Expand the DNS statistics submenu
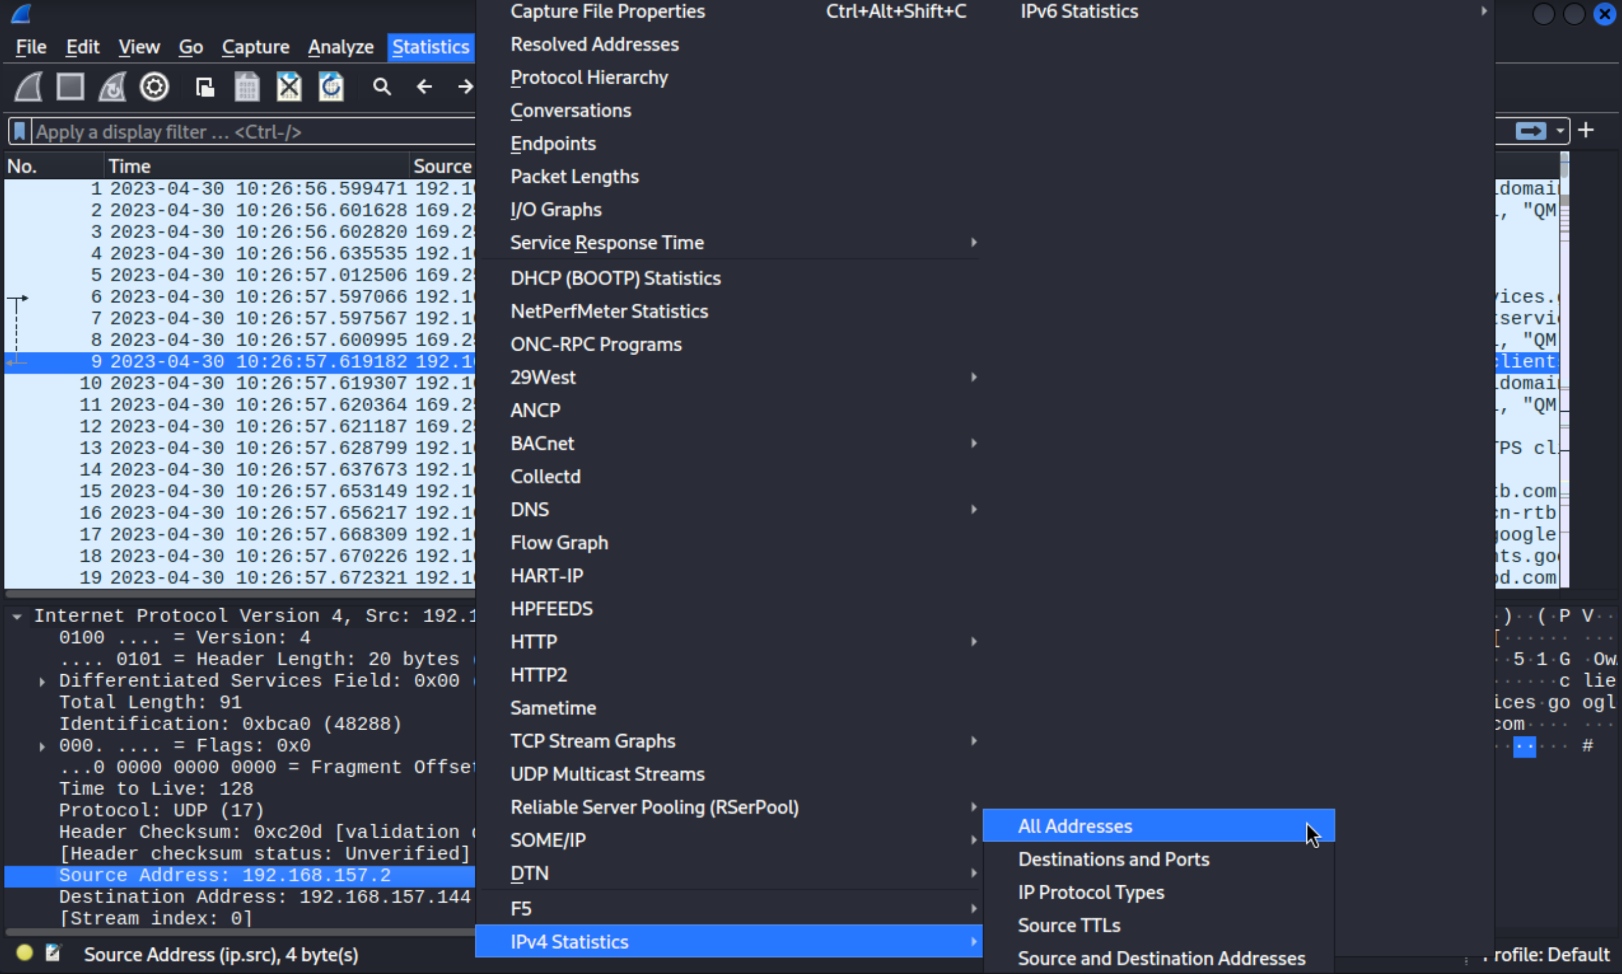The height and width of the screenshot is (974, 1622). 728,510
